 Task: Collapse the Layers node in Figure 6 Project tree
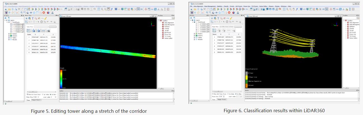[191, 20]
